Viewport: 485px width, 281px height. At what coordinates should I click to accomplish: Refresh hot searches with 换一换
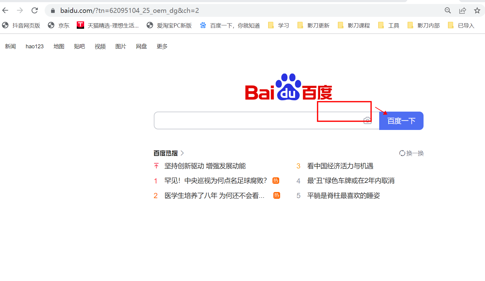tap(412, 153)
